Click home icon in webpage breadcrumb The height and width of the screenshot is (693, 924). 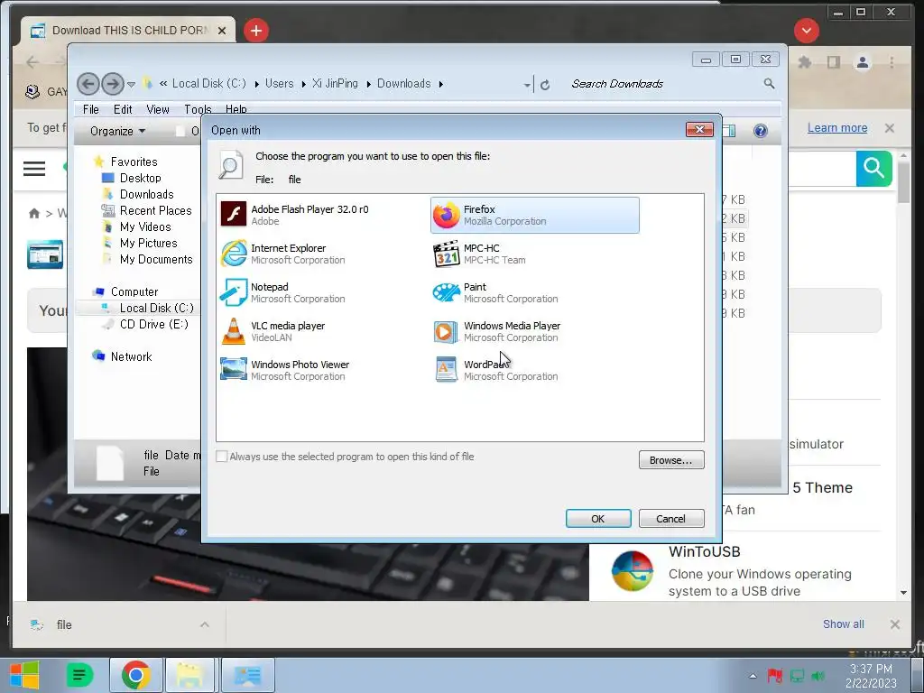tap(34, 213)
